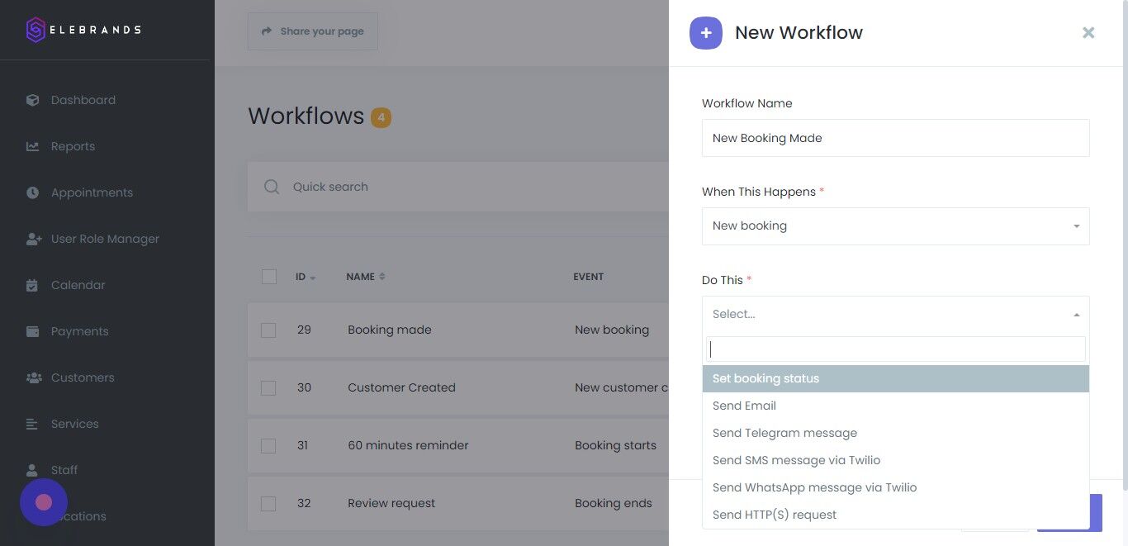
Task: Click 60 minutes reminder workflow name
Action: [408, 445]
